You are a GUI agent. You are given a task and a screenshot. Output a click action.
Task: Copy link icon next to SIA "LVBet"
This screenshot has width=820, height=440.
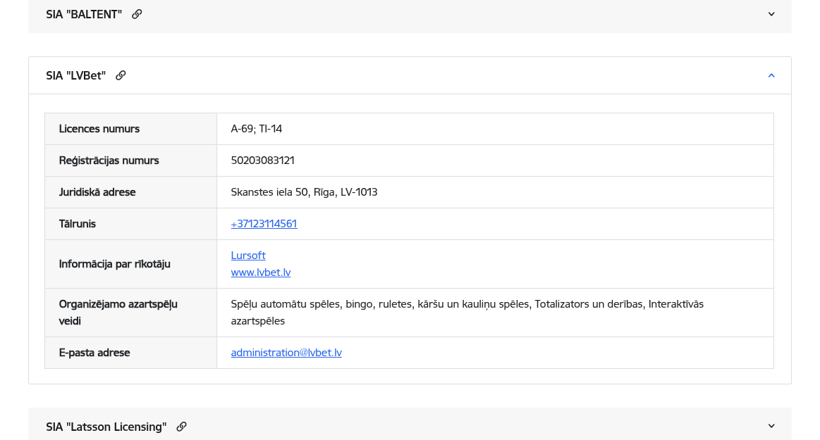click(121, 75)
